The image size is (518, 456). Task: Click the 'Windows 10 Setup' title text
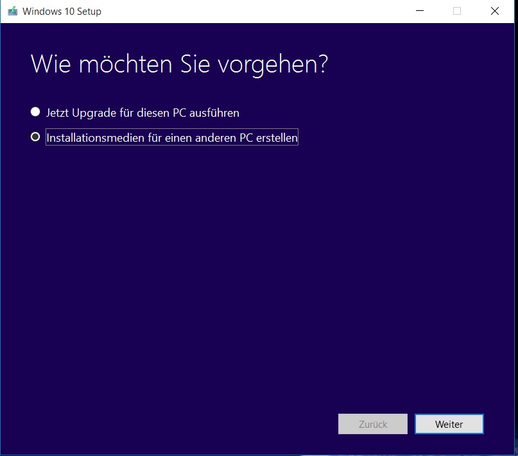click(62, 12)
